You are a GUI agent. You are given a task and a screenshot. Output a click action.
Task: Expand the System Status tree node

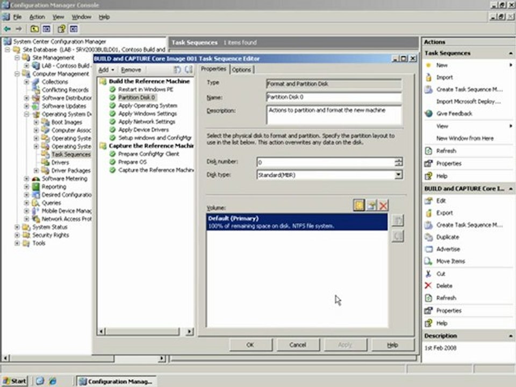[x=17, y=227]
